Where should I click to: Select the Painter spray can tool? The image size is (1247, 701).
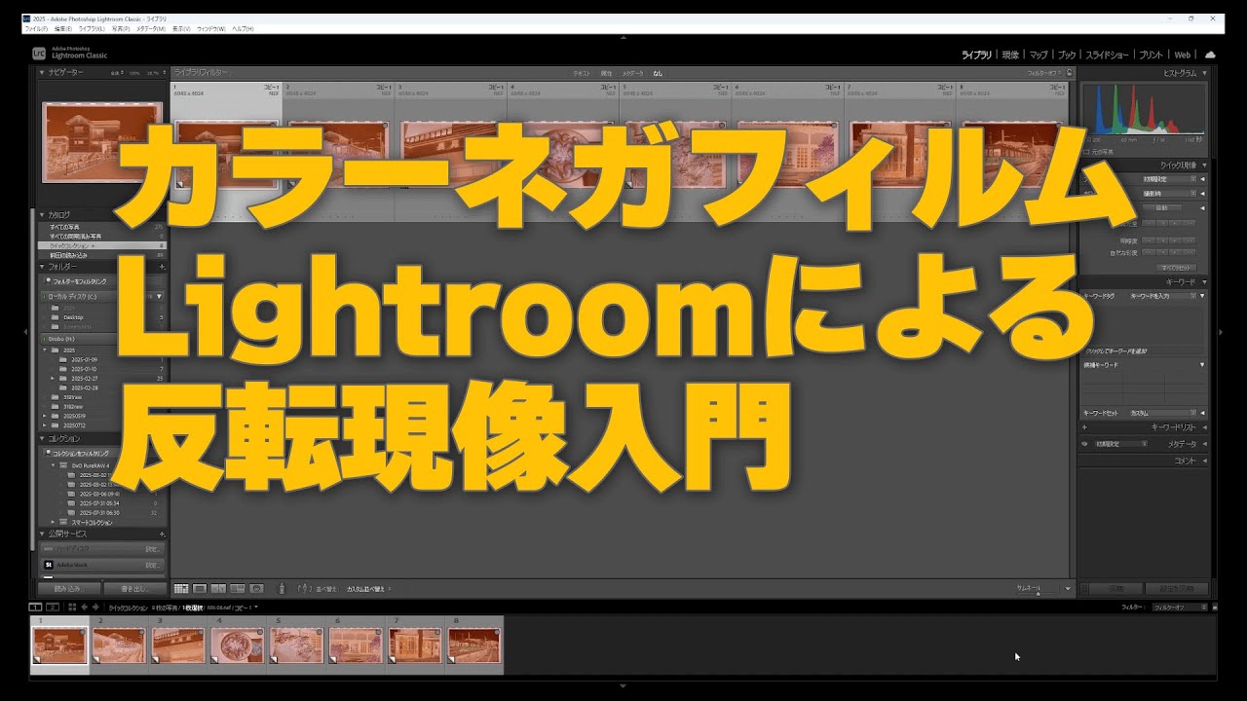click(282, 589)
